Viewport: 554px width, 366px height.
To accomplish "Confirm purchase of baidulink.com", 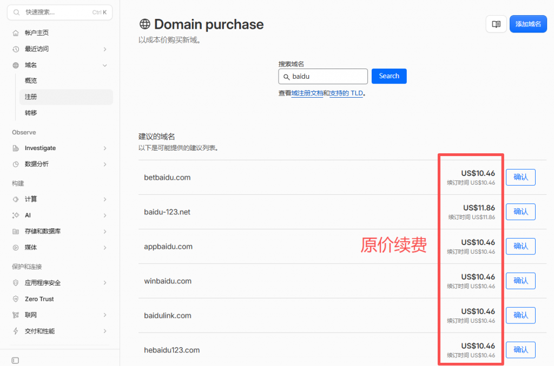I will [520, 315].
